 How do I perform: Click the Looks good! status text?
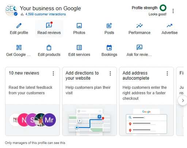pos(157,14)
